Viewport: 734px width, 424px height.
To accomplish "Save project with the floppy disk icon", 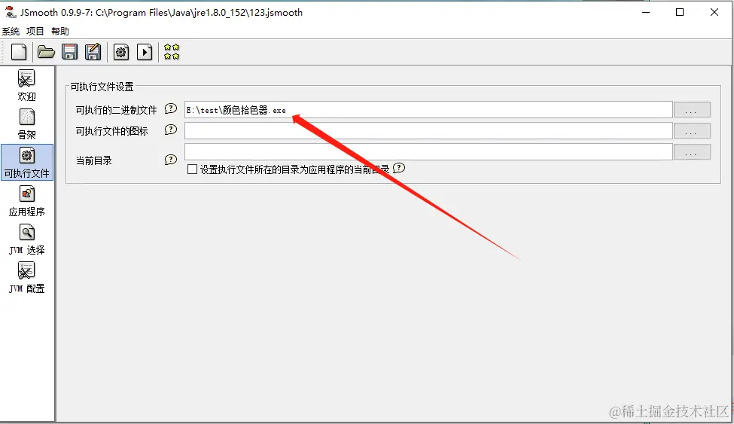I will pos(70,52).
